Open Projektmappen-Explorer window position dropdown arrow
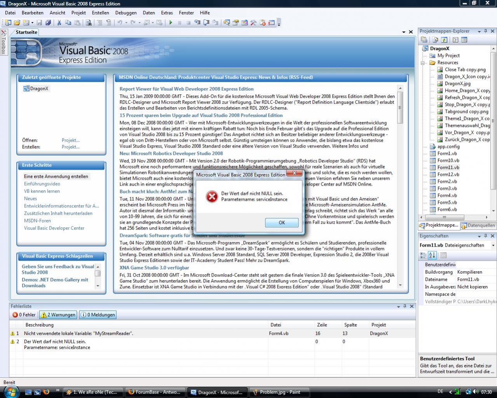The height and width of the screenshot is (398, 497). click(x=479, y=31)
